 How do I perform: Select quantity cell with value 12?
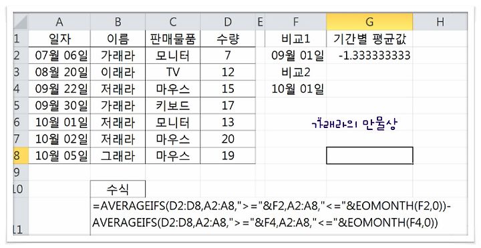pos(228,72)
